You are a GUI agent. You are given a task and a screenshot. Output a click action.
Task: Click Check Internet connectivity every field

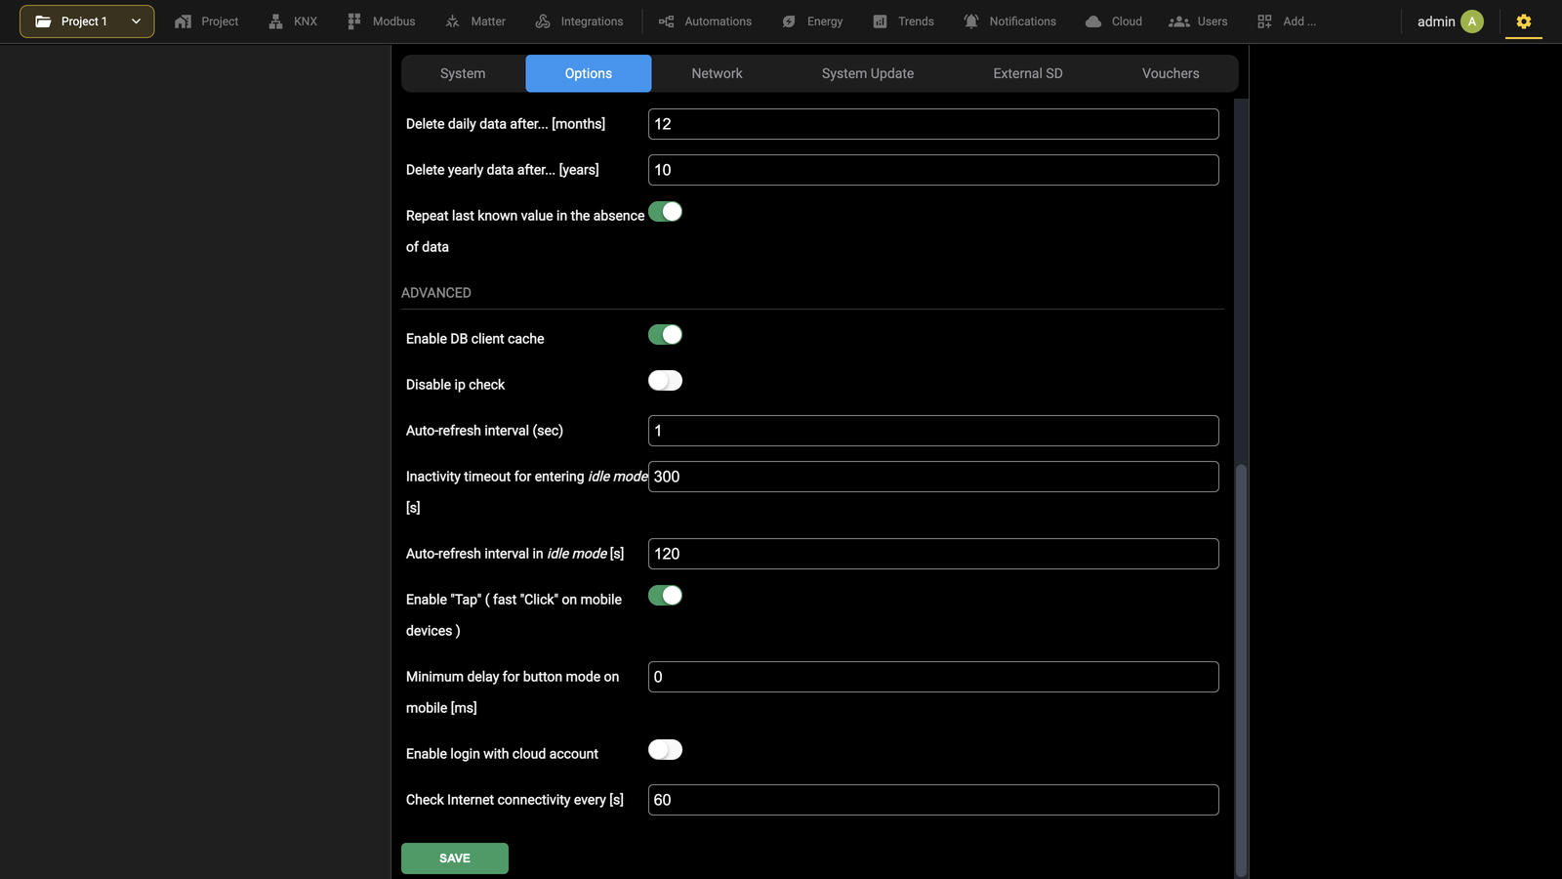[x=933, y=800]
